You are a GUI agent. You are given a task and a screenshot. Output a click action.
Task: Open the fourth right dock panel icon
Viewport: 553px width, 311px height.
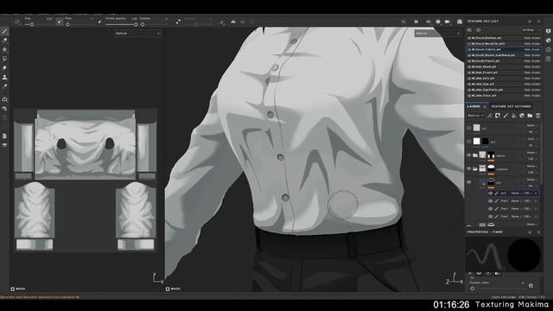(549, 59)
